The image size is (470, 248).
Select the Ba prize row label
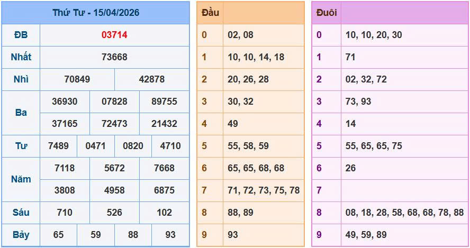[x=21, y=113]
